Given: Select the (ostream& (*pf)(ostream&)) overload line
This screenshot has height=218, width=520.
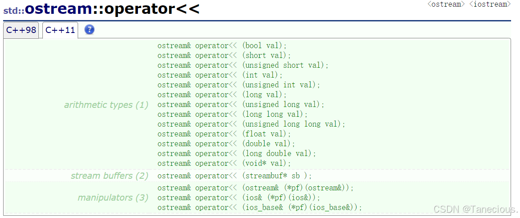Looking at the screenshot, I should 256,188.
